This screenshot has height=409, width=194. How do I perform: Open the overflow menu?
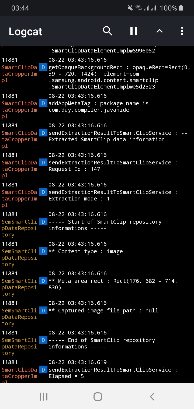click(182, 31)
